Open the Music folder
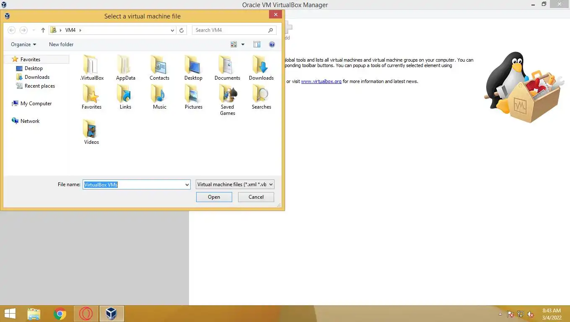The height and width of the screenshot is (322, 570). point(159,97)
